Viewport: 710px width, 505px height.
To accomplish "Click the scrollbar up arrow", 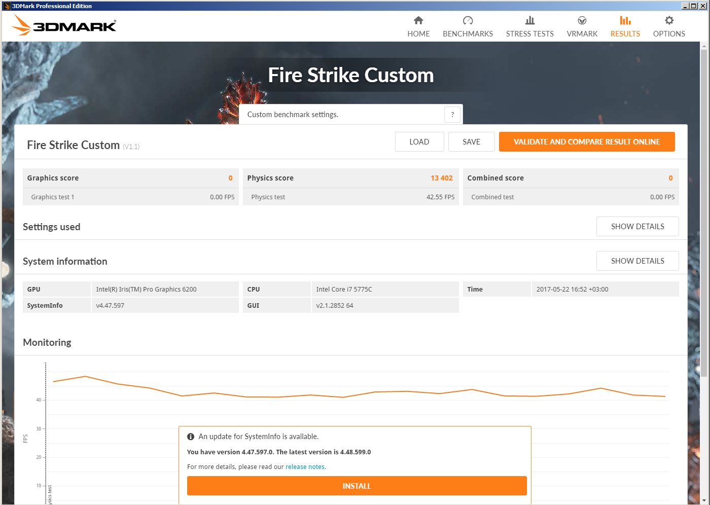I will point(704,46).
